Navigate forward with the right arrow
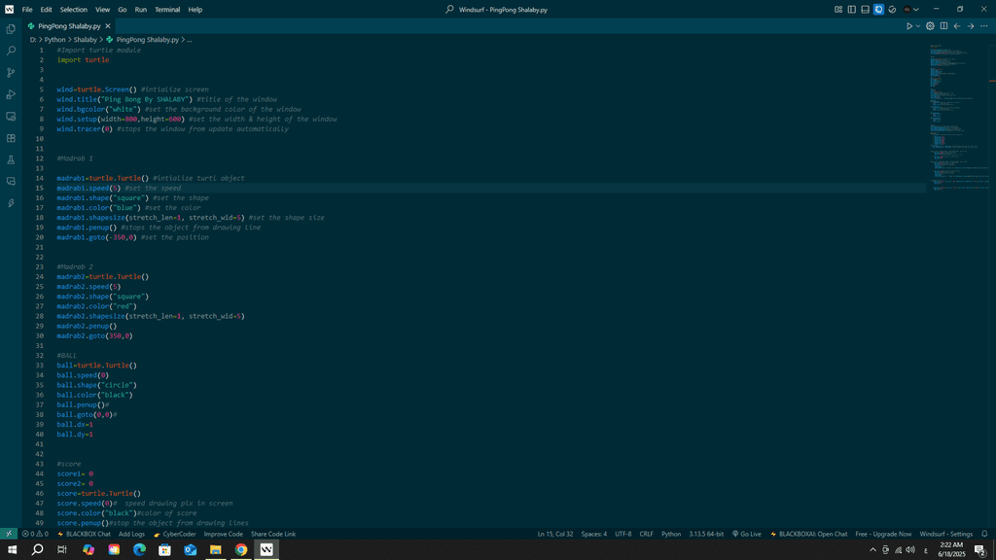 coord(971,26)
